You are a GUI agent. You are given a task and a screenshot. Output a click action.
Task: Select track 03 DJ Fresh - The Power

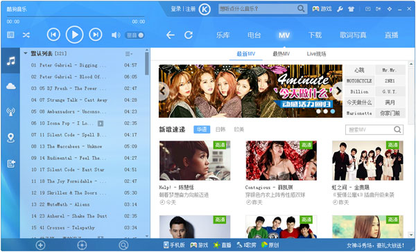click(84, 88)
